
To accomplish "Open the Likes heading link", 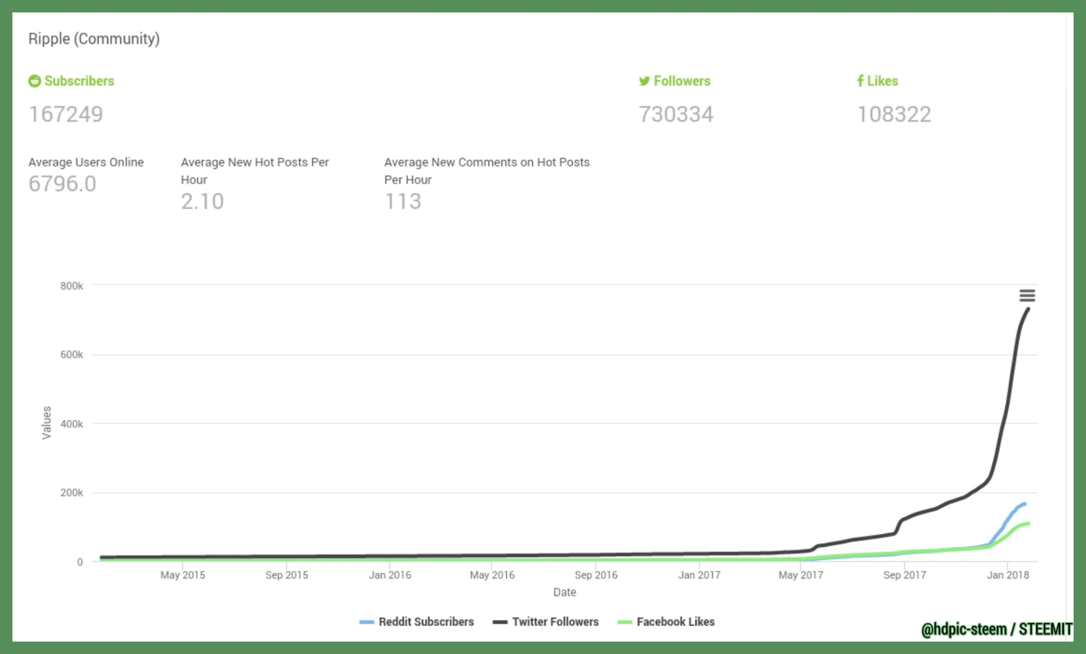I will click(882, 81).
